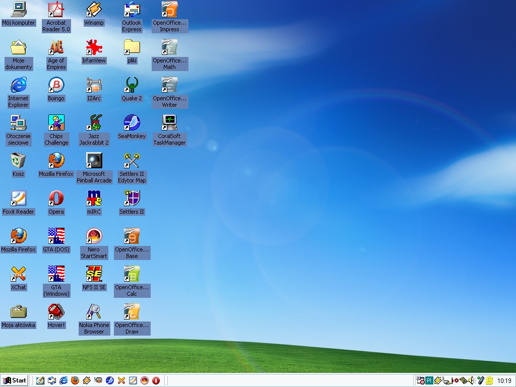Click the Winamp agent tray icon
Viewport: 516px width, 387px height.
coord(438,381)
